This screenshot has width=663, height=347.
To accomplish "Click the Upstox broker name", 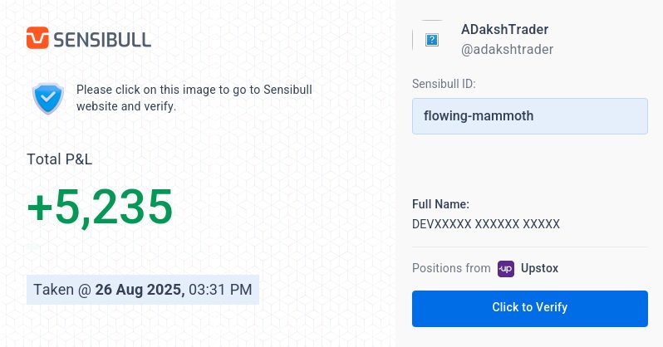I will point(539,268).
